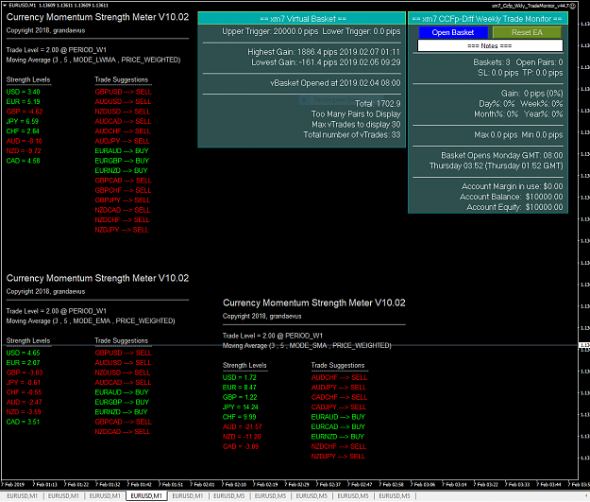590x502 pixels.
Task: Click the Lowest Gain: -161.4 pips line
Action: [326, 62]
